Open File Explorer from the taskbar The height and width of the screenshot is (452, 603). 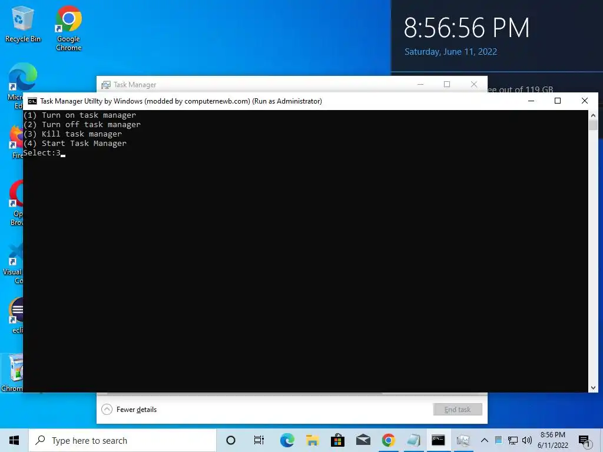[312, 440]
